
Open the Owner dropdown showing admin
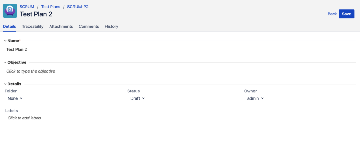pyautogui.click(x=255, y=98)
